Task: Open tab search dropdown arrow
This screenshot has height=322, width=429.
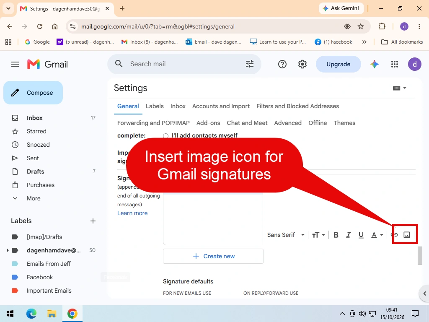Action: pos(8,8)
